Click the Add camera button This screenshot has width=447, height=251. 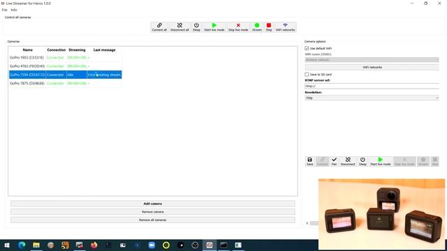point(153,204)
